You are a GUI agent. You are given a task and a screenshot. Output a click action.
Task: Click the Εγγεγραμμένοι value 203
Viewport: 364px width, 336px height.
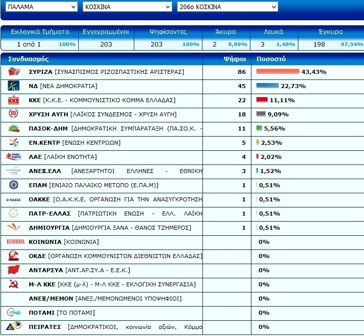coord(106,44)
